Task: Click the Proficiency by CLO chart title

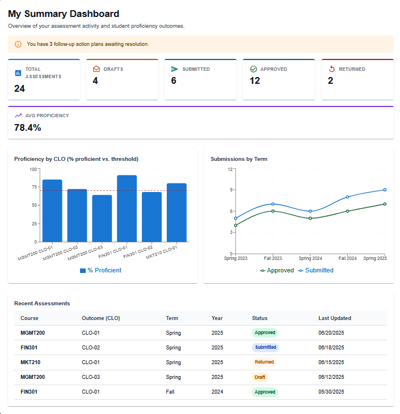Action: coord(76,159)
